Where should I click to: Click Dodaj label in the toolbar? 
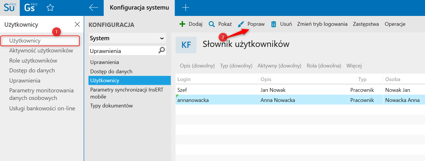[x=196, y=24]
